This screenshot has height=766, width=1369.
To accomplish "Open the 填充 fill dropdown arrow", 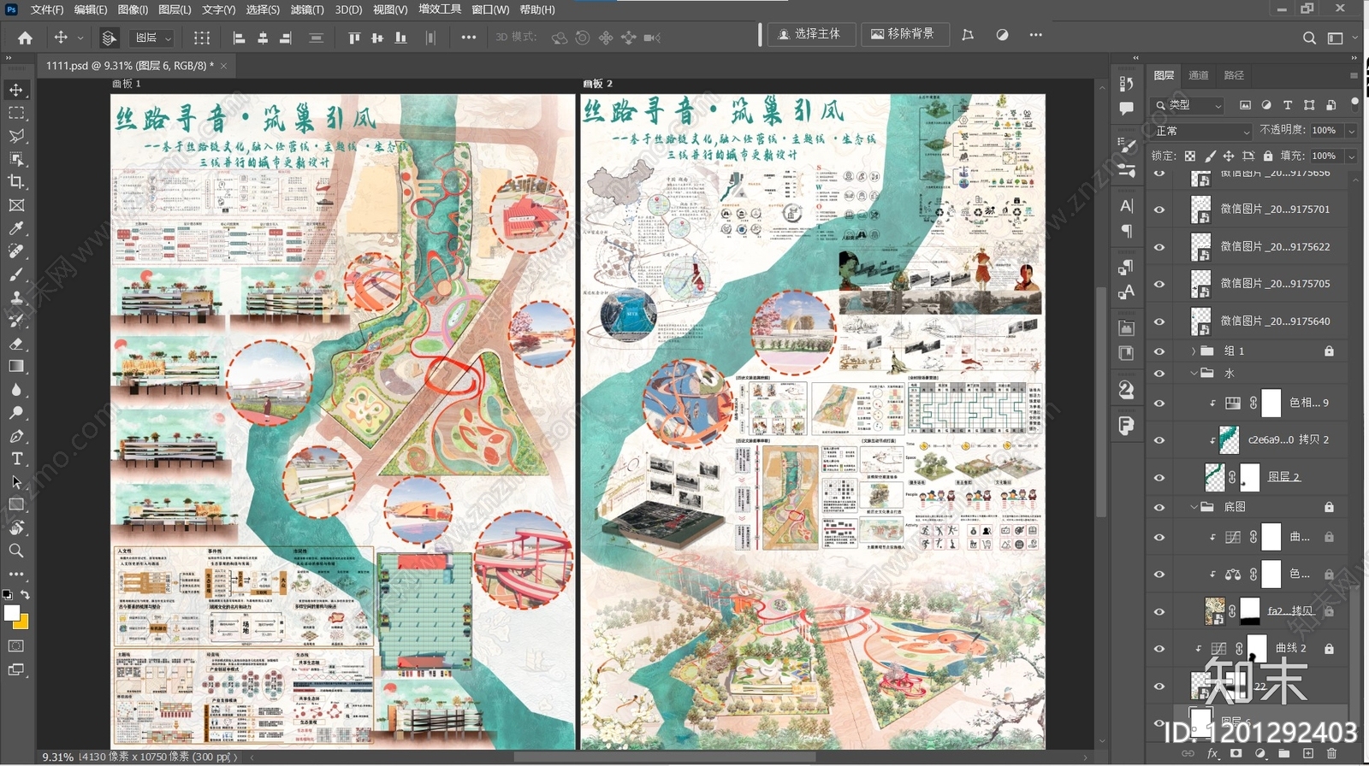I will (x=1351, y=156).
